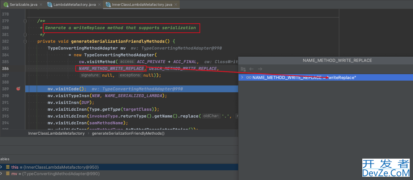The height and width of the screenshot is (180, 413).
Task: Click the 'oldChar:' parameter hint on line 393
Action: pyautogui.click(x=212, y=116)
